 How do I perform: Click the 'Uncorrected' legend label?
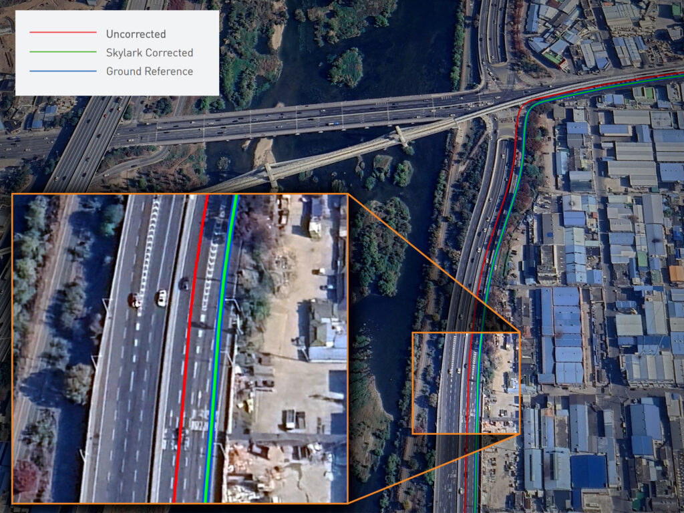[136, 34]
